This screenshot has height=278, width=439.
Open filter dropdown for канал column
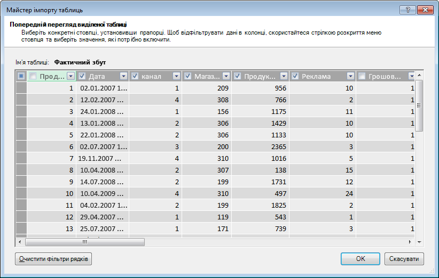176,76
